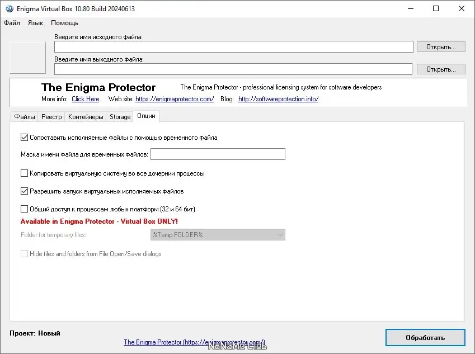
Task: Select the Опции tab
Action: [x=146, y=116]
